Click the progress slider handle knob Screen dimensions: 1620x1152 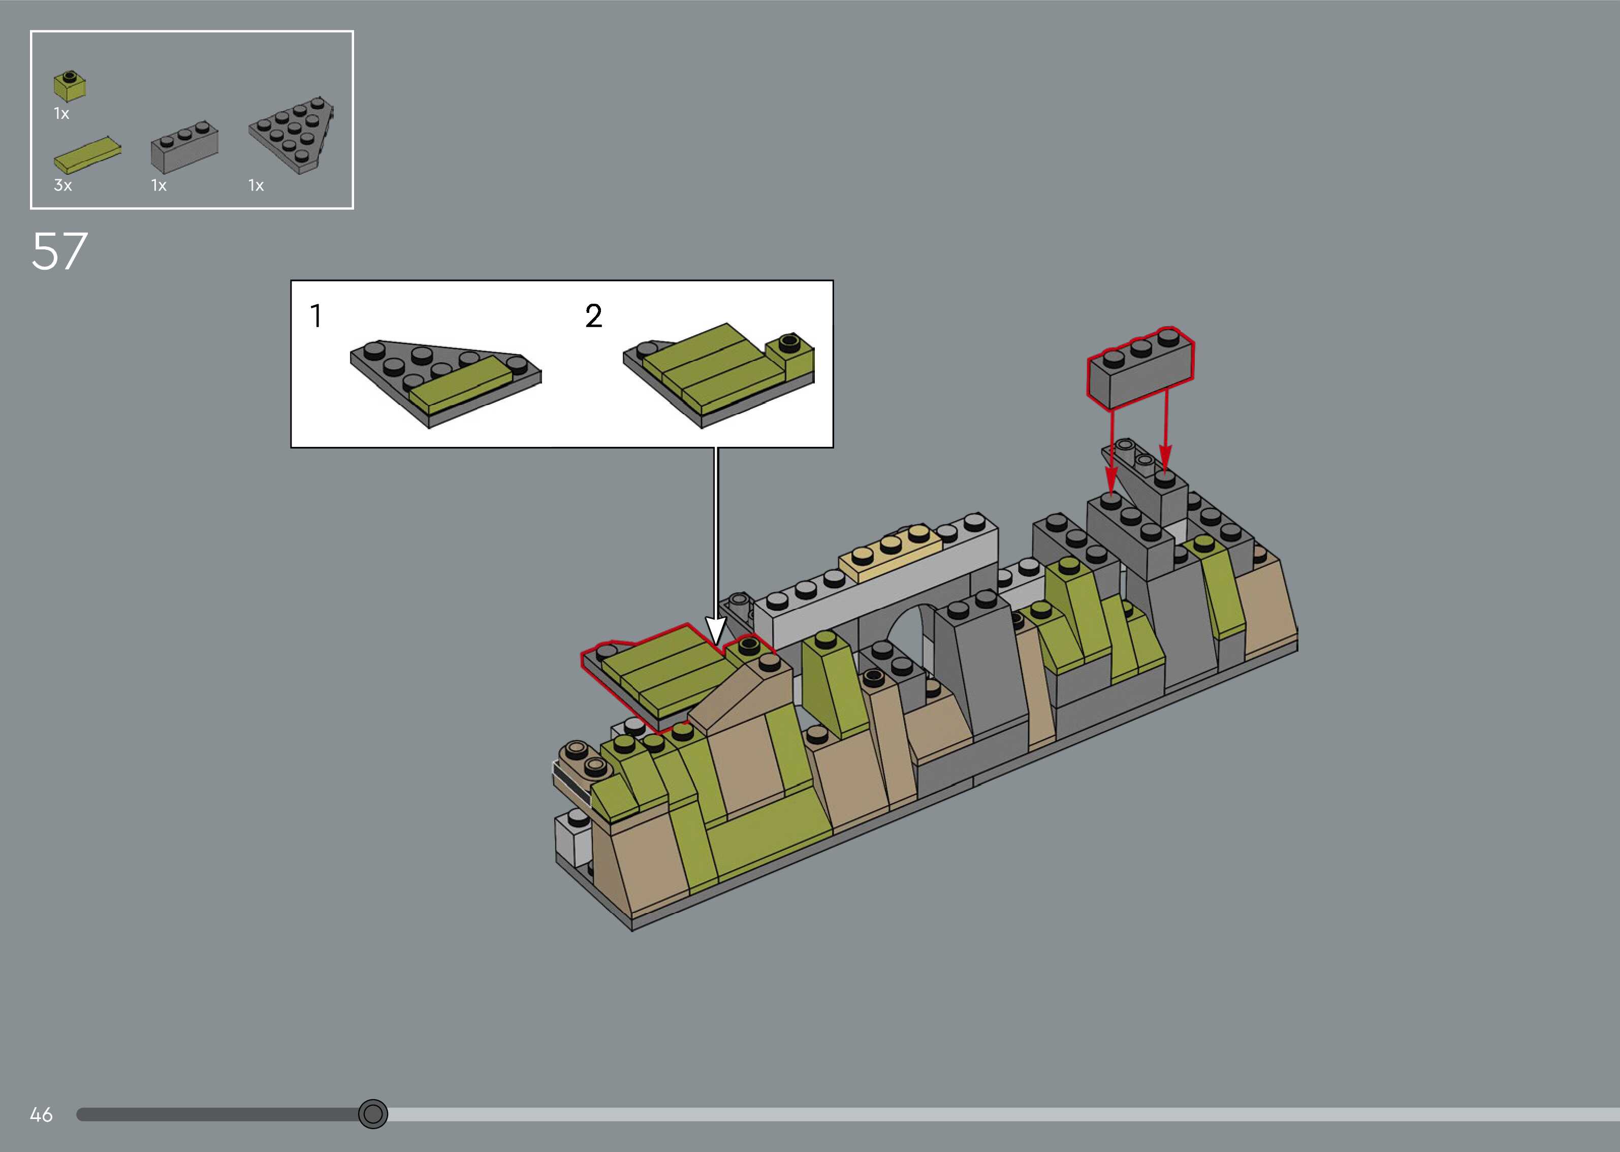click(373, 1114)
